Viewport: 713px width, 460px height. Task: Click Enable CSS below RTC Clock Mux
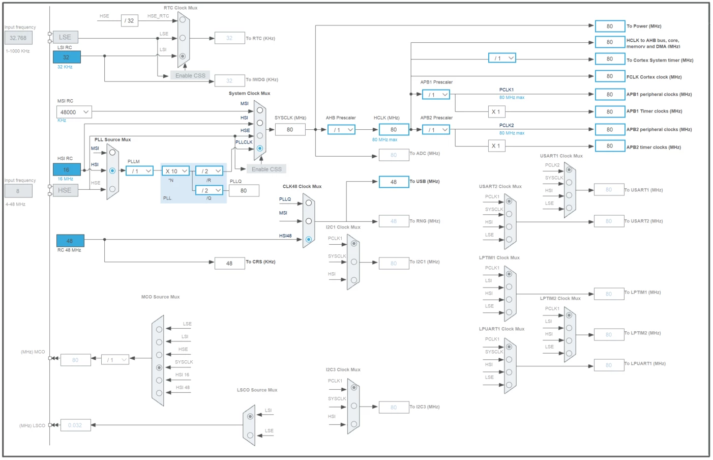(x=190, y=75)
